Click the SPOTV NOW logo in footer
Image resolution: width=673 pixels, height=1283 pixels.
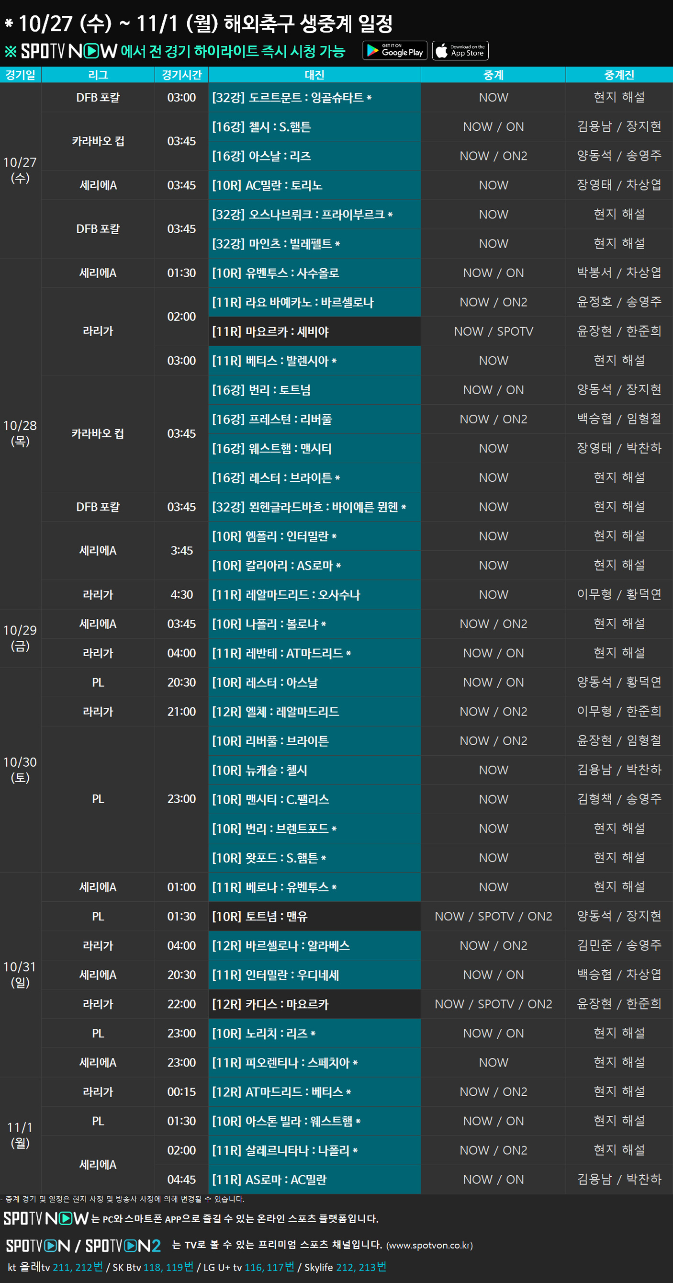pos(46,1218)
